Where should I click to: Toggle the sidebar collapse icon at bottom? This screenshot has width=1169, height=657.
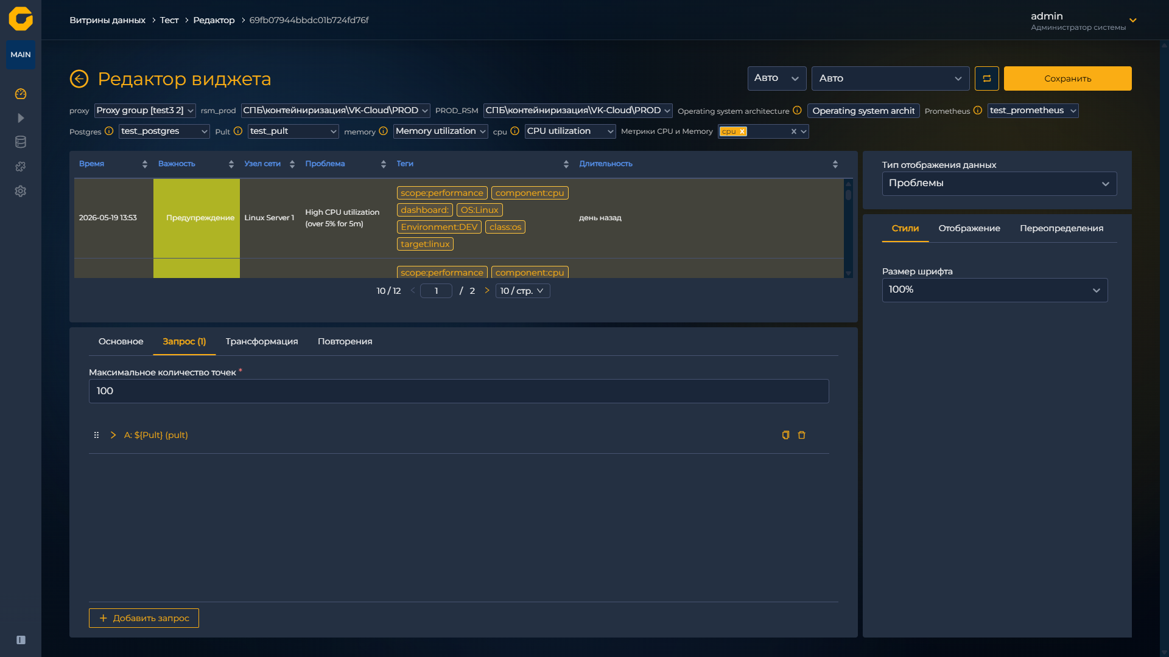(x=21, y=640)
